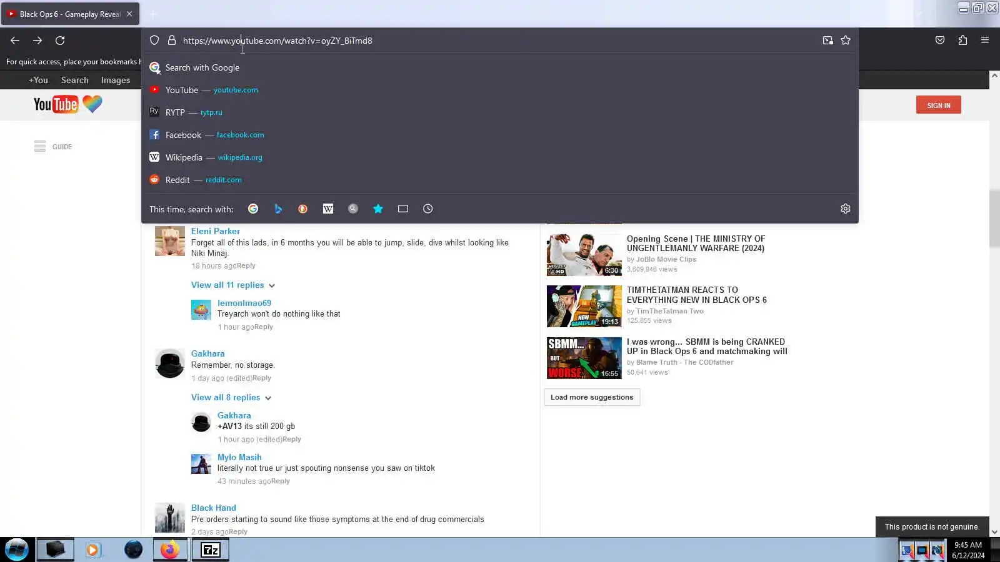This screenshot has height=562, width=1000.
Task: Click lemonlmao69's avatar picture
Action: (201, 310)
